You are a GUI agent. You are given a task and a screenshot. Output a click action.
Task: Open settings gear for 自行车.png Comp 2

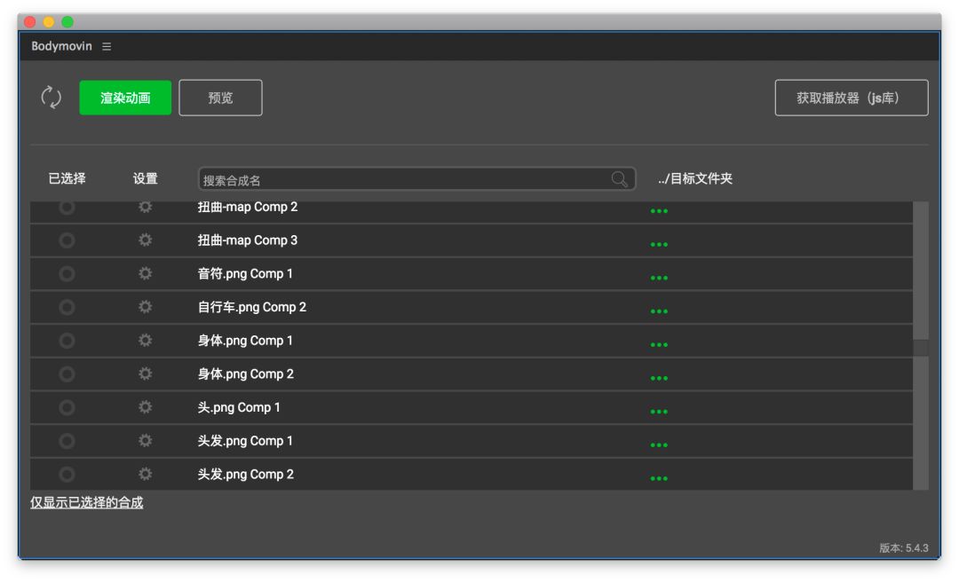(x=145, y=306)
